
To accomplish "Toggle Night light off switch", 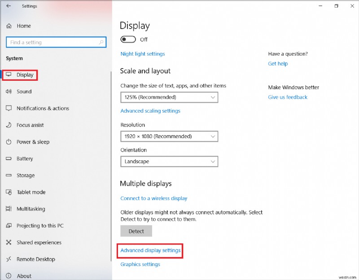I will tap(128, 39).
